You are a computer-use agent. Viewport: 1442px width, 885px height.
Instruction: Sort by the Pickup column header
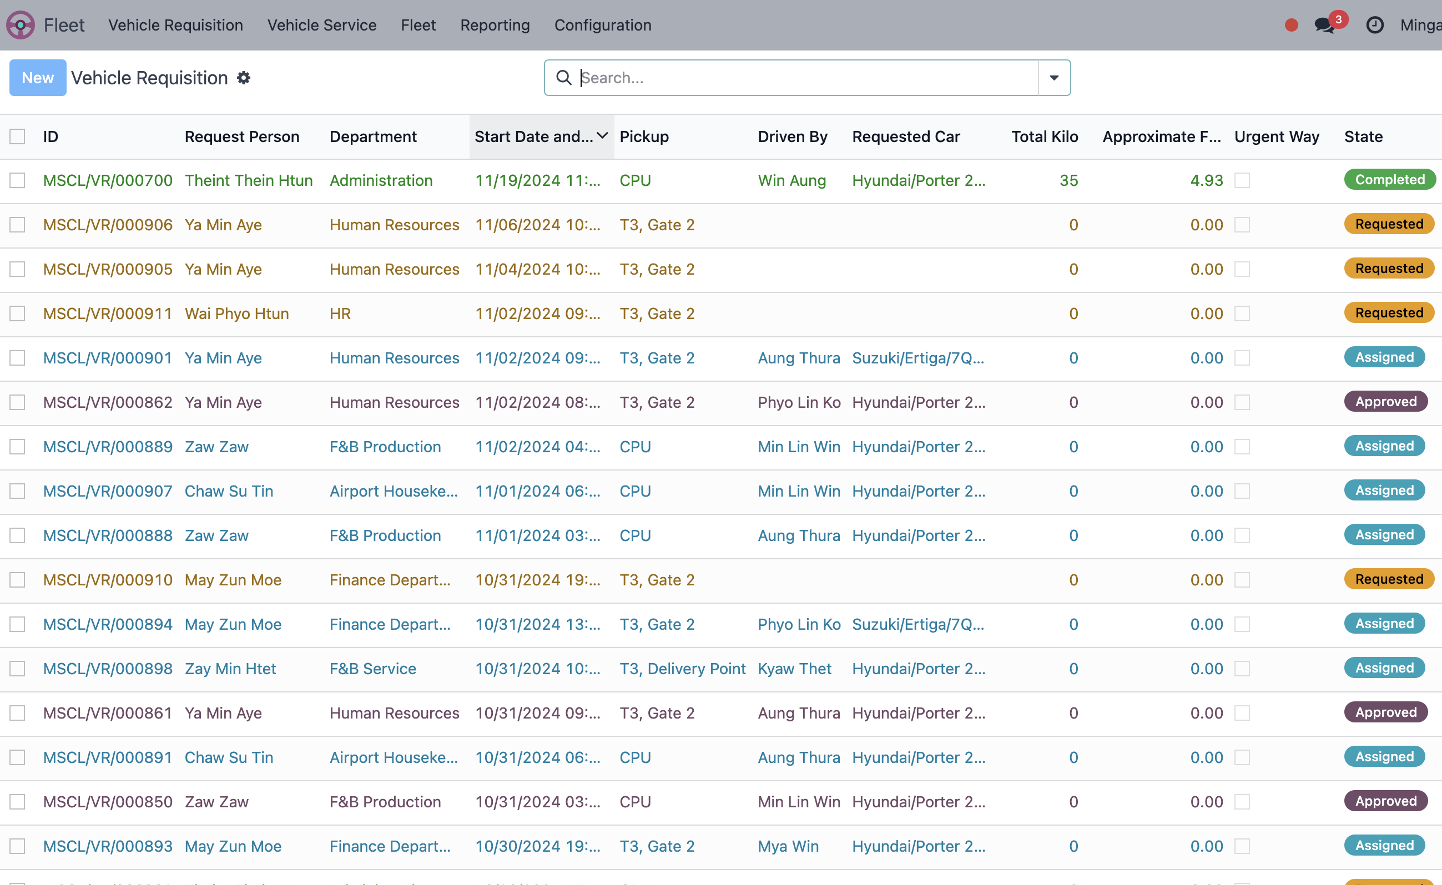(644, 136)
